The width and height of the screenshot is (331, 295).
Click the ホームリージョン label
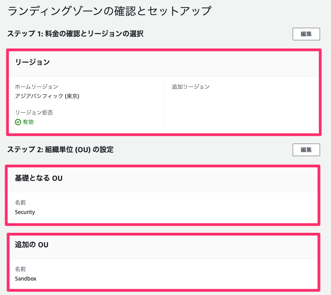[x=36, y=86]
